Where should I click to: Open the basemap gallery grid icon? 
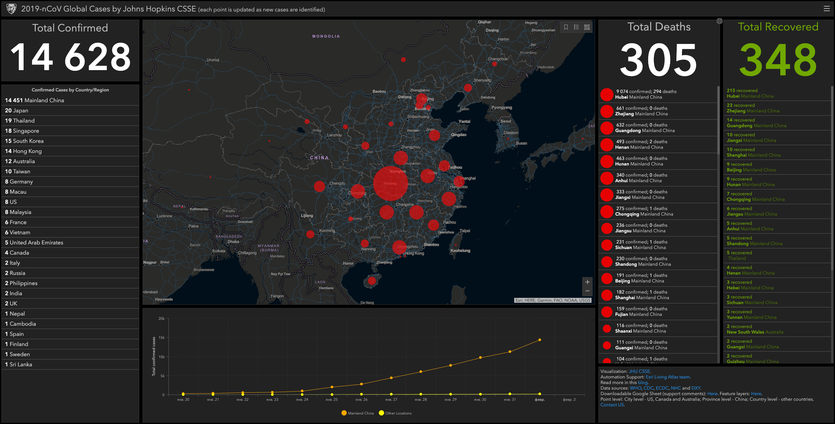pos(587,27)
